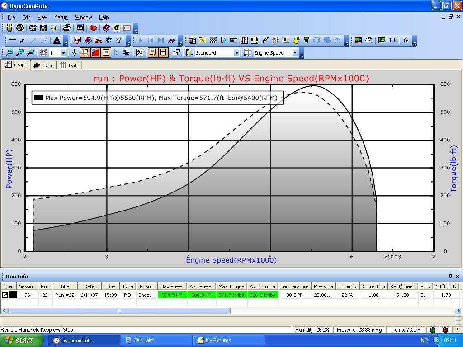Click the crosshair cursor icon

pyautogui.click(x=75, y=53)
